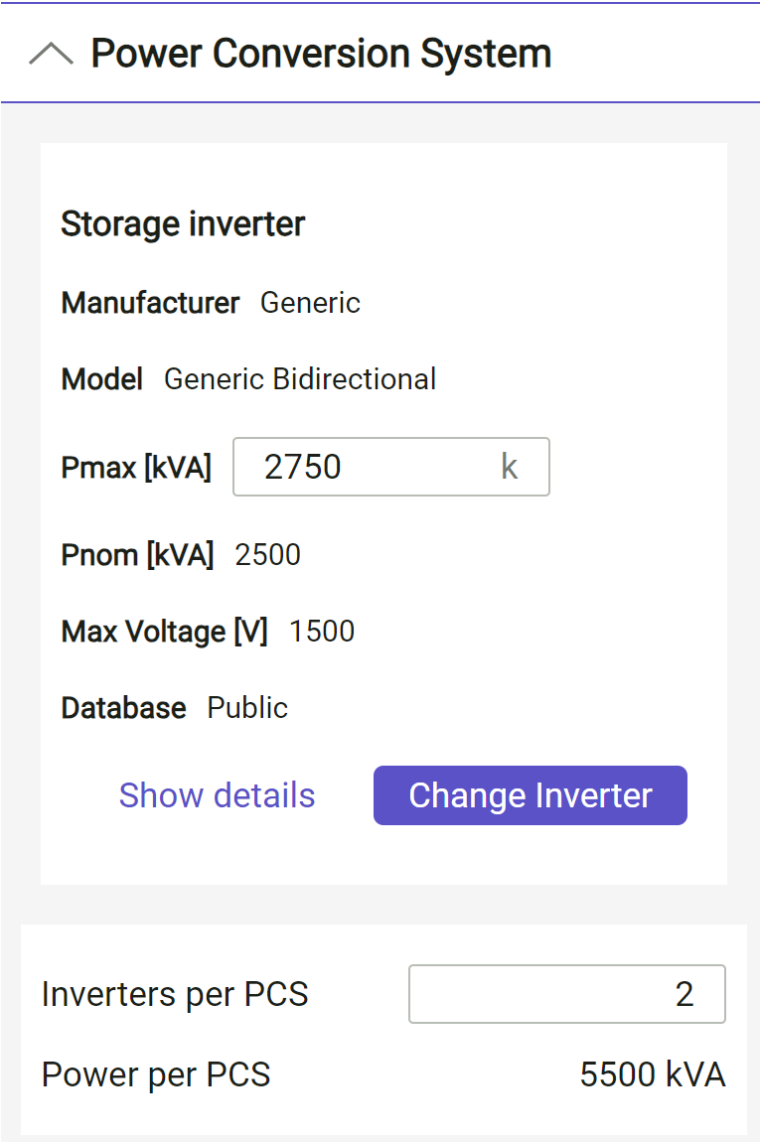
Task: Click the Model label
Action: (x=101, y=379)
